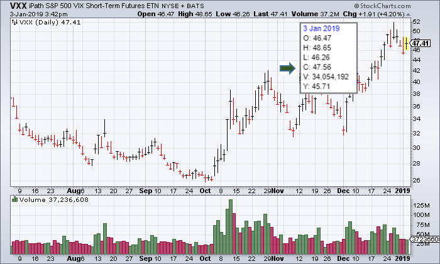This screenshot has height=264, width=440.
Task: Click the boxed 37236608 tag on the volume axis
Action: click(426, 240)
